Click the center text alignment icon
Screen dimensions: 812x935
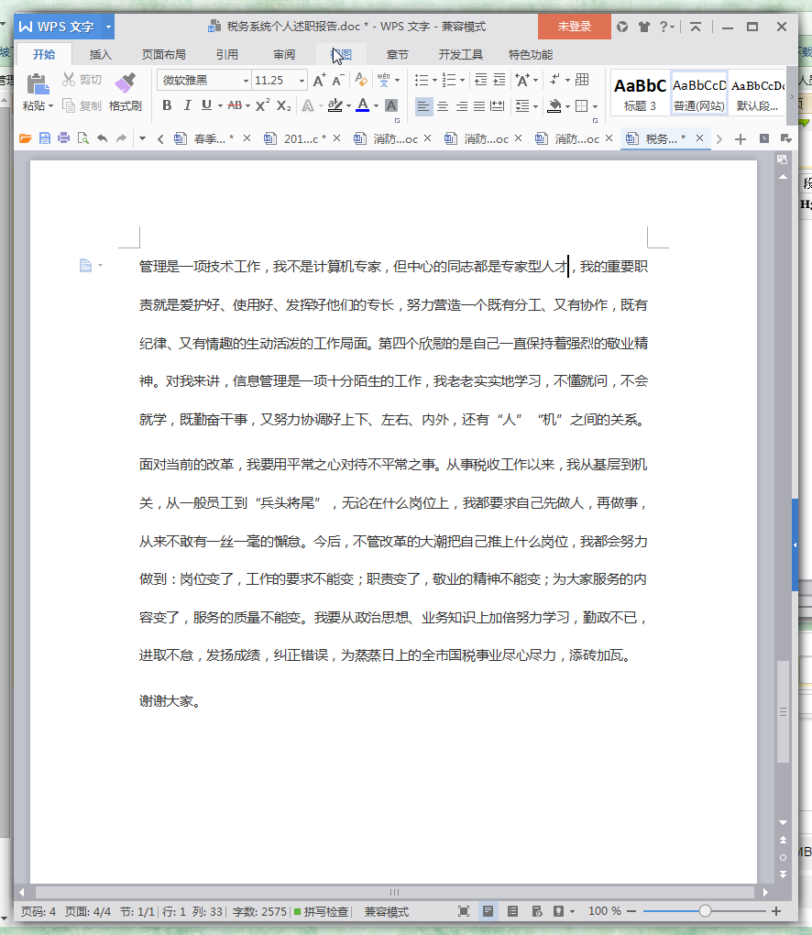443,106
